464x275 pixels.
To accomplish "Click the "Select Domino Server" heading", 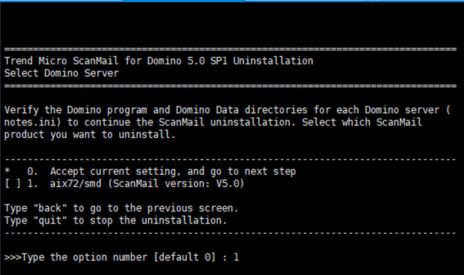I will pyautogui.click(x=61, y=73).
